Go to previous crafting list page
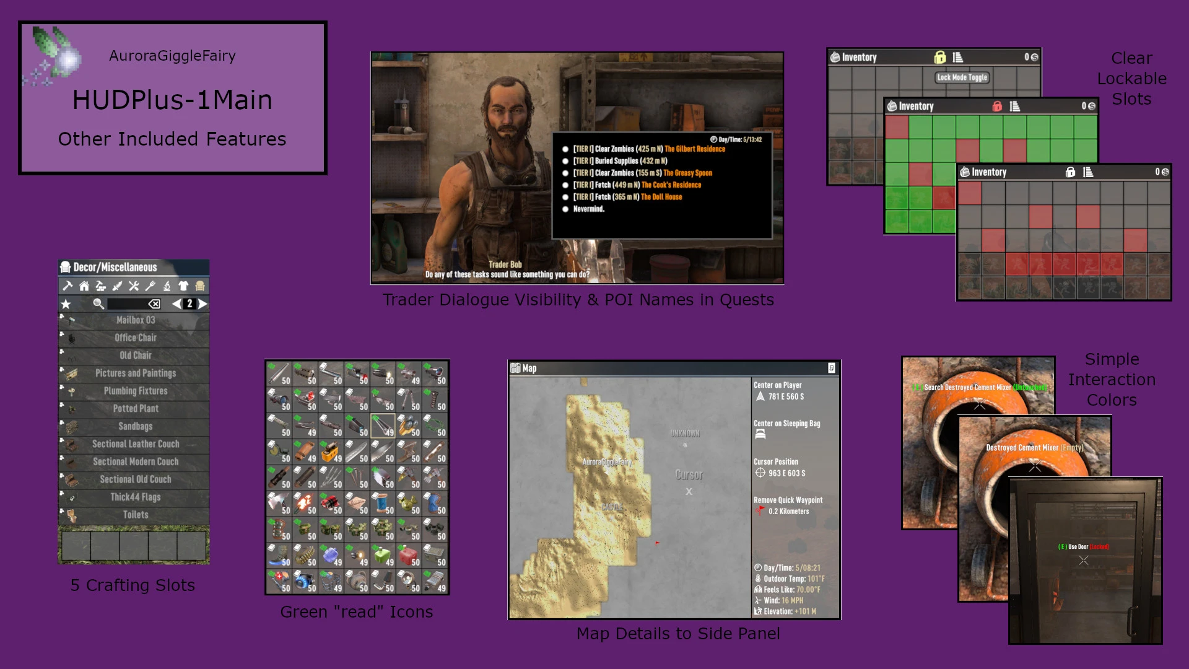 [177, 304]
